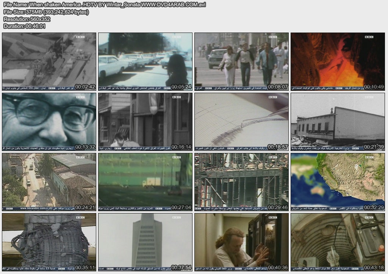
Task: Open the thumbnail timestamped 00:02:42
Action: [49, 61]
